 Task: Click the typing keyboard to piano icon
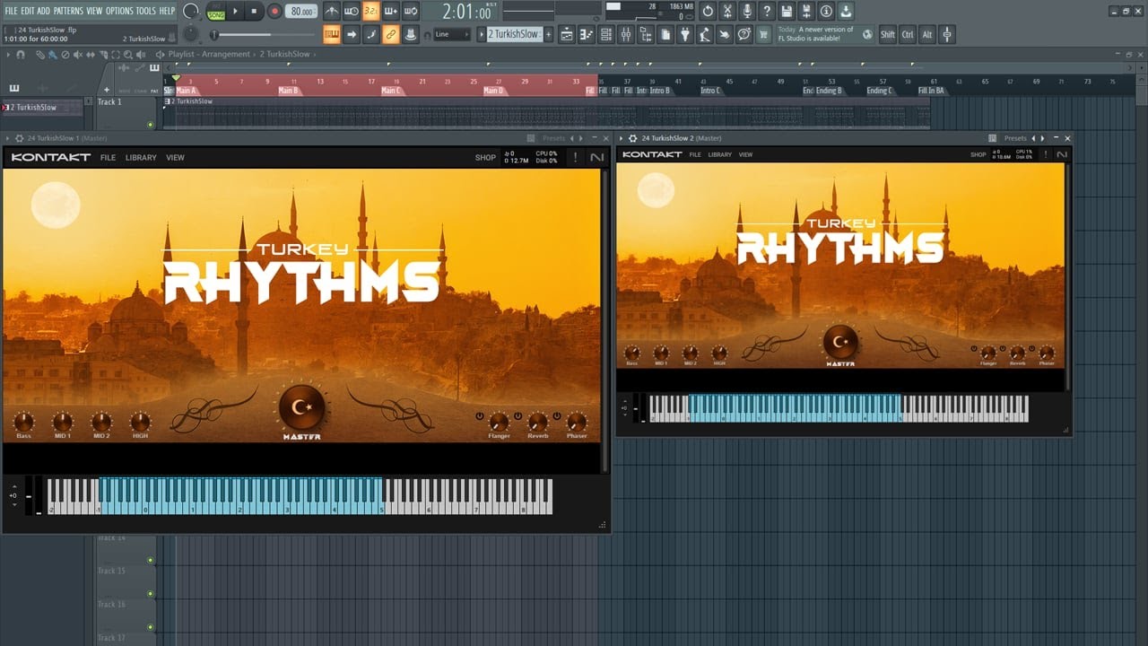pyautogui.click(x=332, y=34)
